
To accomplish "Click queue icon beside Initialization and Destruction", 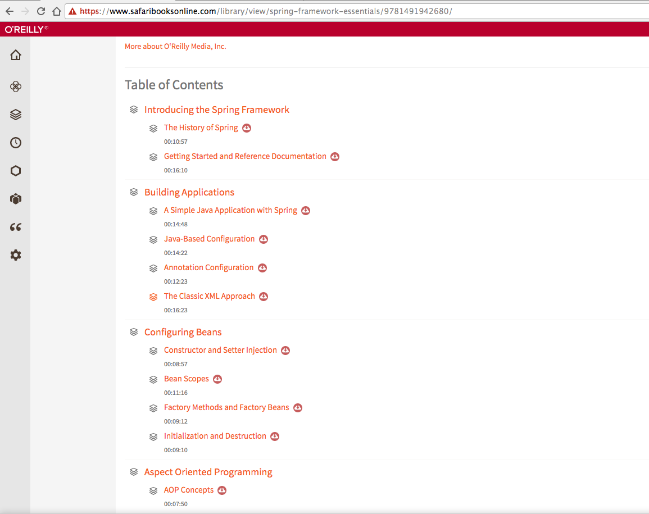I will pyautogui.click(x=153, y=436).
